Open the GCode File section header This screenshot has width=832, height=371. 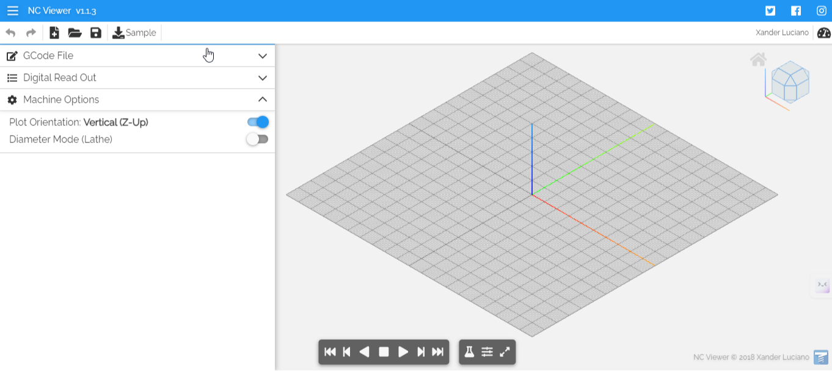(137, 56)
